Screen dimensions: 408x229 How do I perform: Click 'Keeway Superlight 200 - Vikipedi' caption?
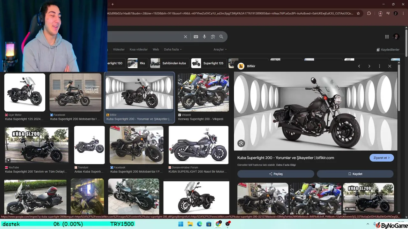click(200, 119)
